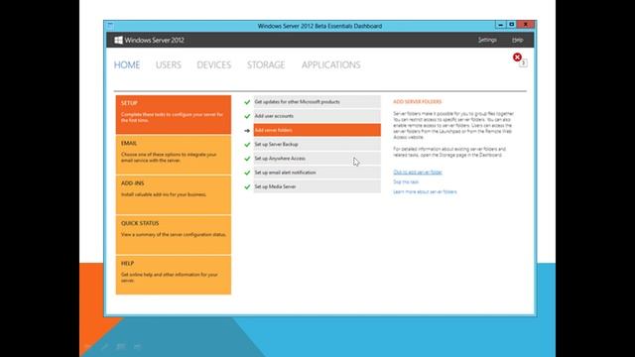Click the ADD SERVER FOLDERS heading
Image resolution: width=635 pixels, height=357 pixels.
[417, 102]
